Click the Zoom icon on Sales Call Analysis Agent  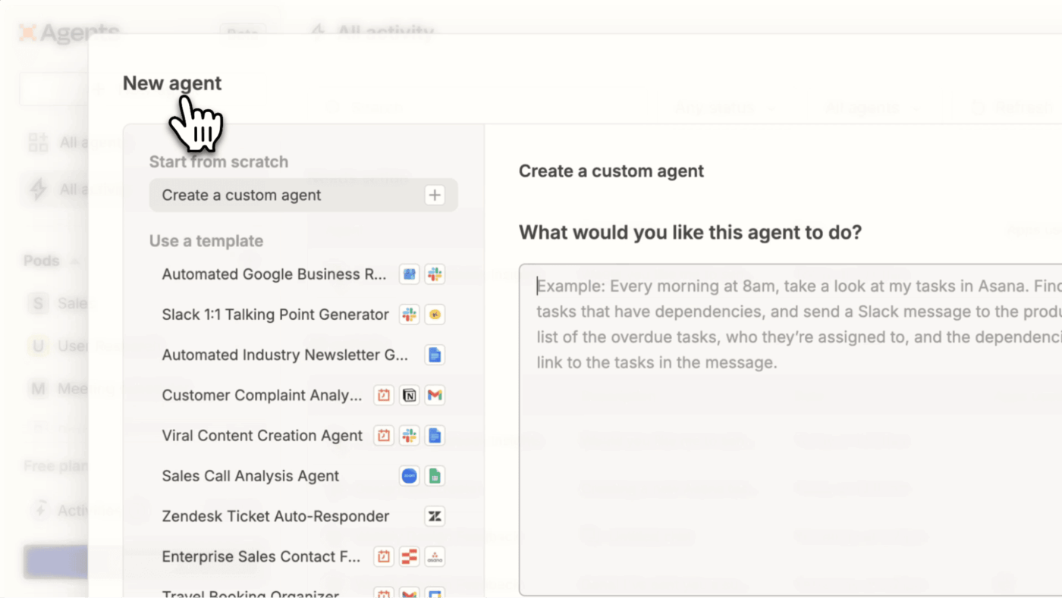pos(410,477)
